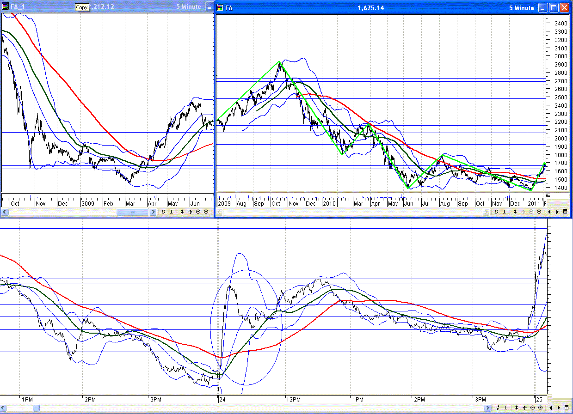This screenshot has width=573, height=414.
Task: Click zoom in icon on bottom chart toolbar
Action: click(x=540, y=408)
